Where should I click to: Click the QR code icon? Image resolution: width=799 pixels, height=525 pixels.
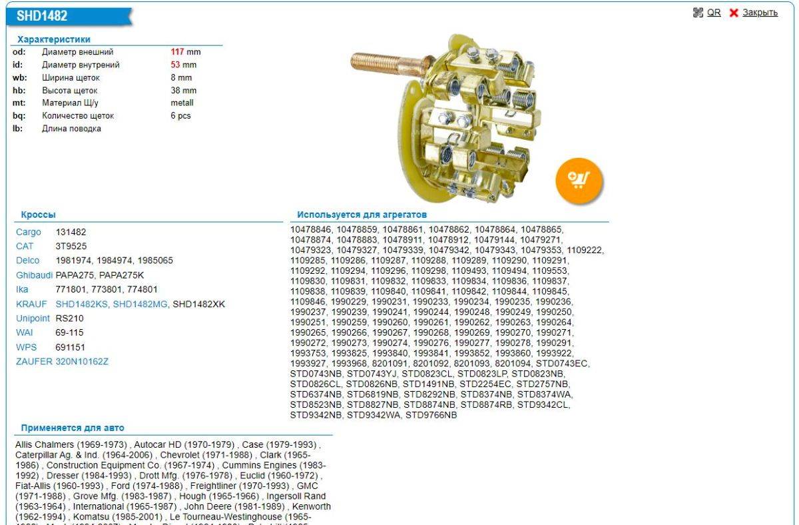coord(698,13)
